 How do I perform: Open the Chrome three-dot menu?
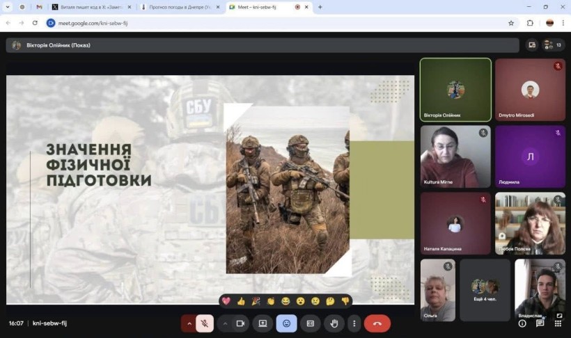(563, 23)
